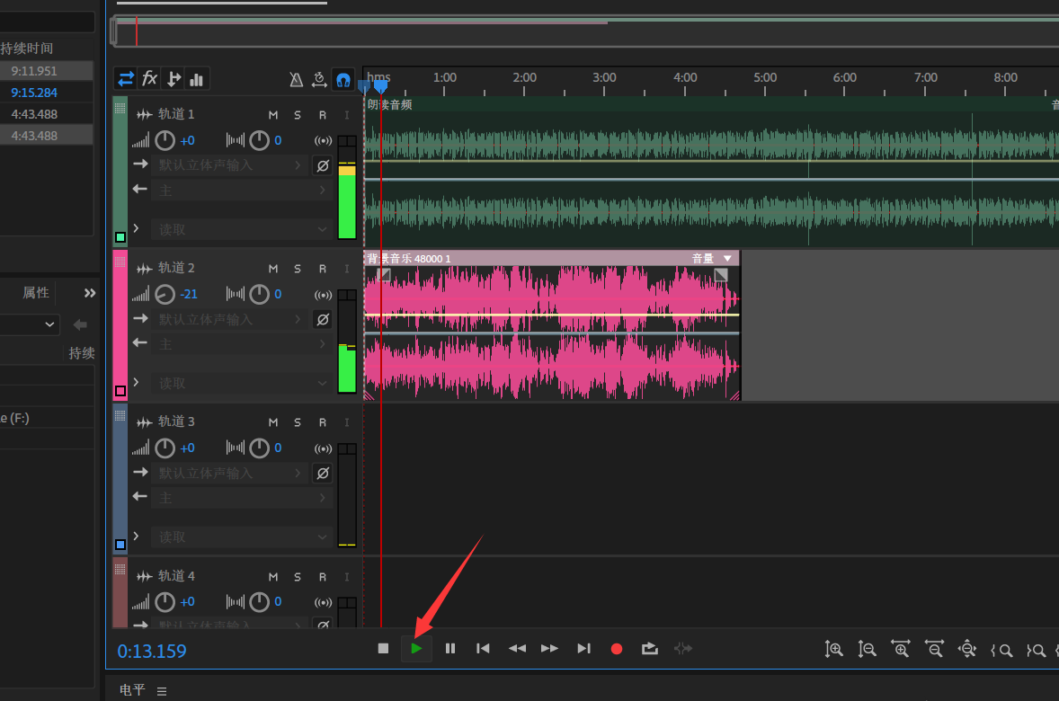This screenshot has width=1059, height=701.
Task: Solo 轨道 2 with the S button
Action: coord(298,269)
